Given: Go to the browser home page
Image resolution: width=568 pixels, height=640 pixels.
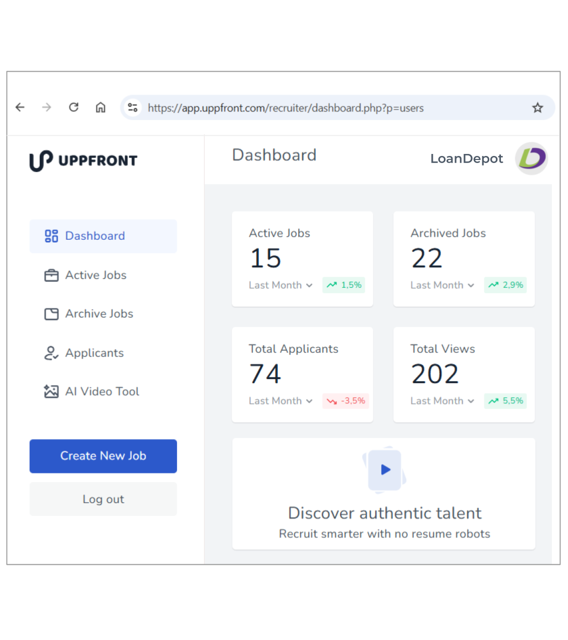Looking at the screenshot, I should click(x=101, y=108).
